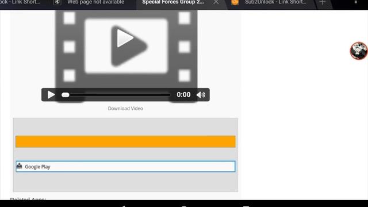Tap the Android recent apps button
Viewport: 368px width, 207px height.
[246, 206]
